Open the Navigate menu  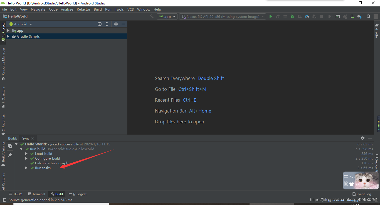[38, 9]
